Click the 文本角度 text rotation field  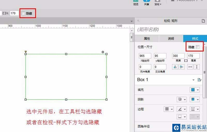(160, 67)
